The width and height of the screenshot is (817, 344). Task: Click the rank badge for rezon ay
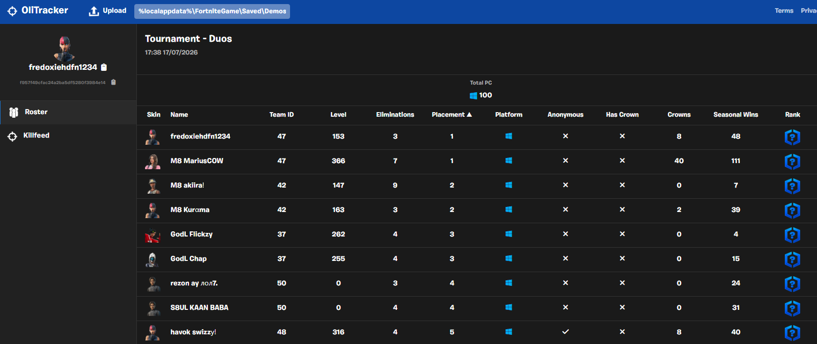792,284
